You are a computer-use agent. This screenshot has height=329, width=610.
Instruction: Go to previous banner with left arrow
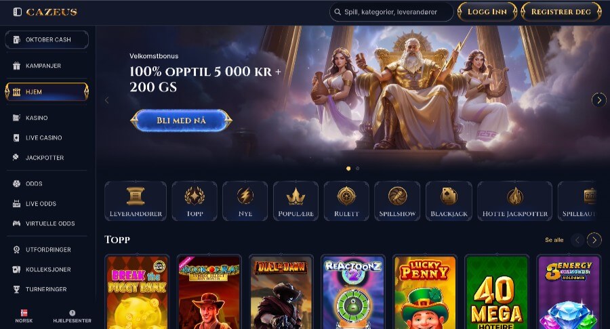[107, 100]
